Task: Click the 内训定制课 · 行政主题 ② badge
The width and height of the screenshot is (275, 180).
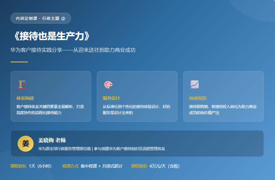Action: [x=41, y=18]
